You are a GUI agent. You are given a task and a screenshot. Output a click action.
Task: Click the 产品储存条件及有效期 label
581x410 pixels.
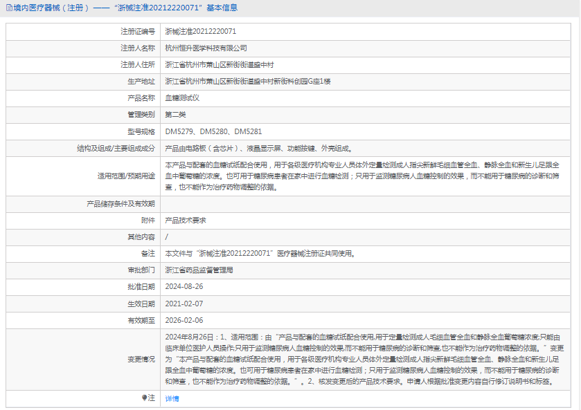[x=120, y=204]
